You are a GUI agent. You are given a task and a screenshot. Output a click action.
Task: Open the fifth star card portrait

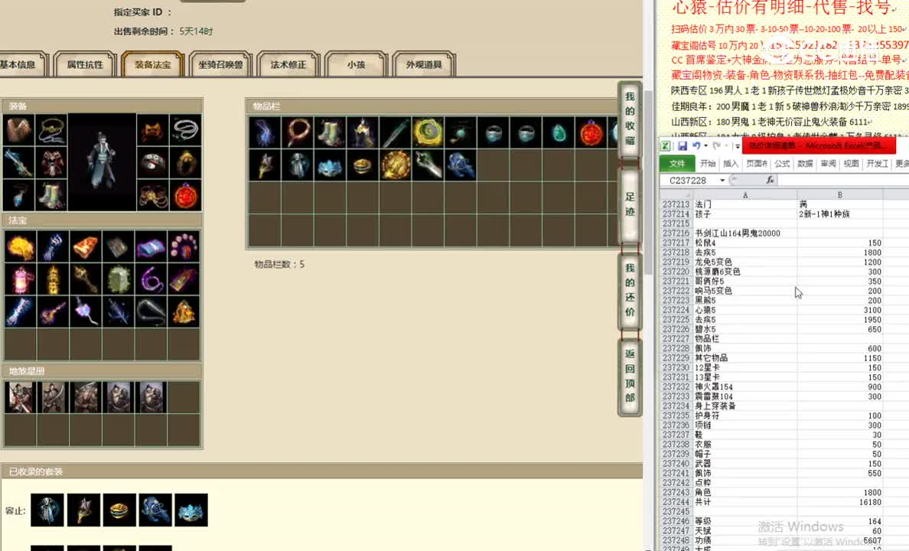click(x=151, y=397)
